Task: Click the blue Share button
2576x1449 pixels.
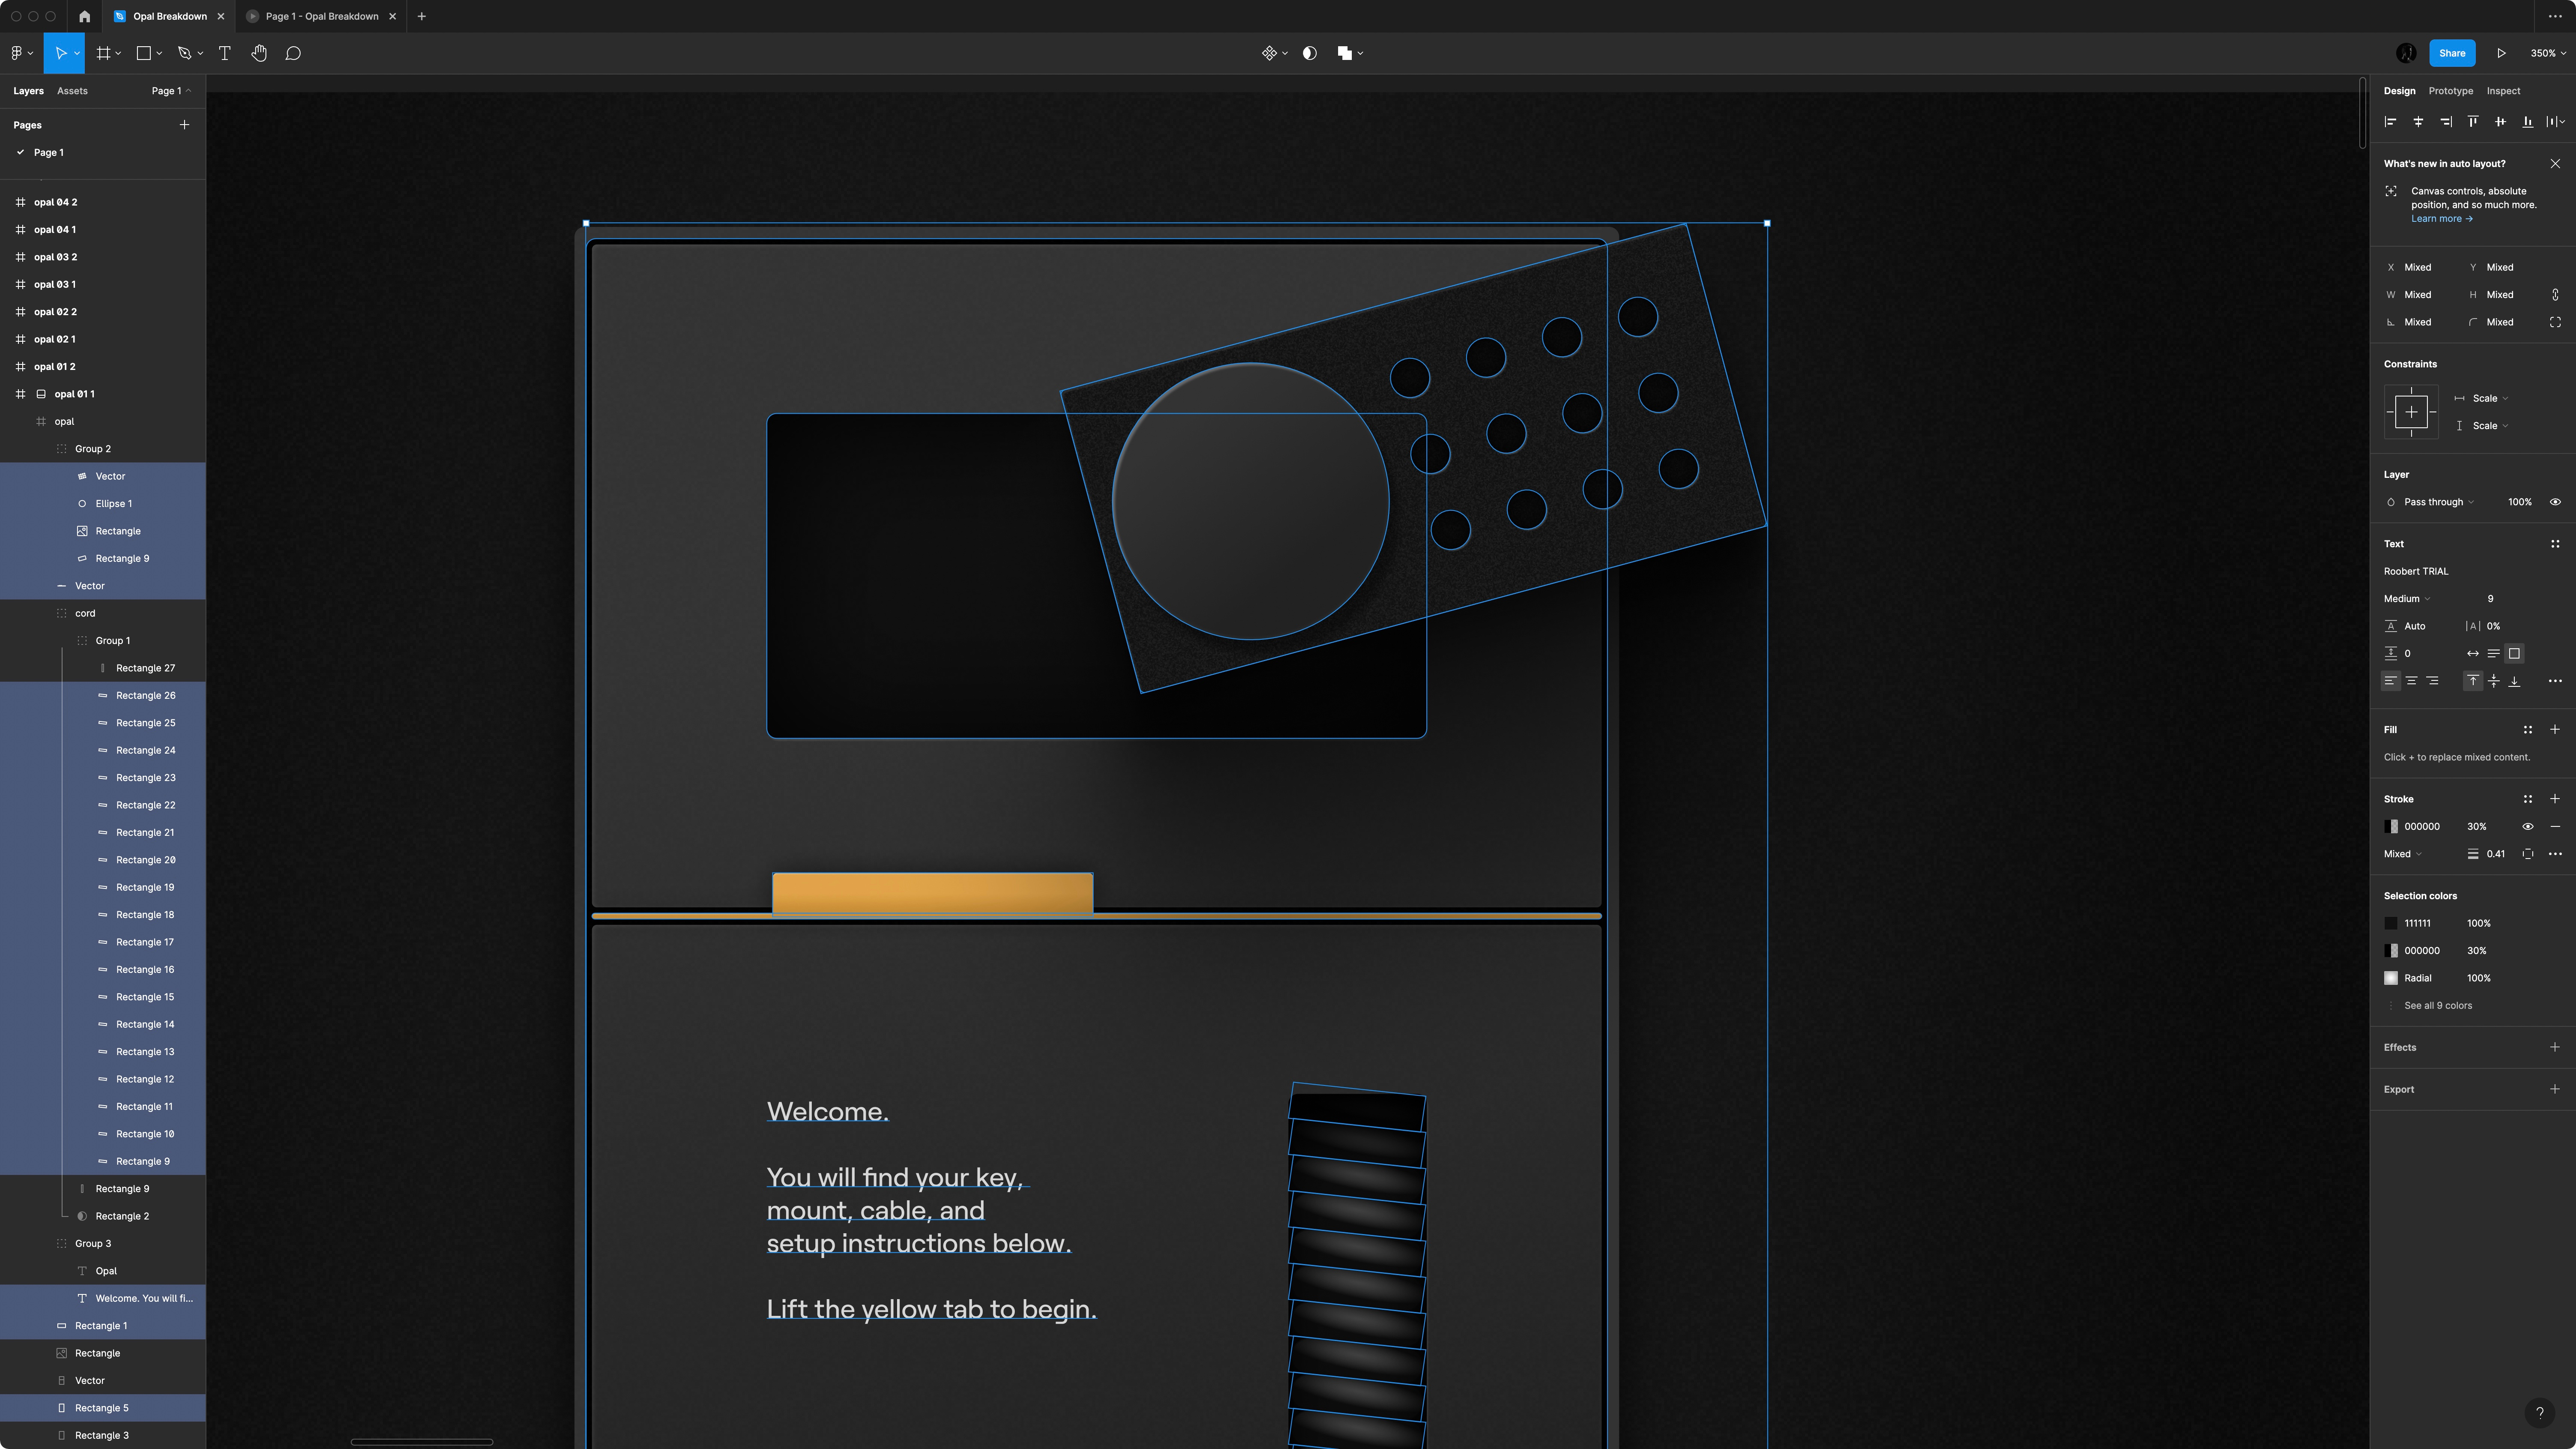Action: (2451, 53)
